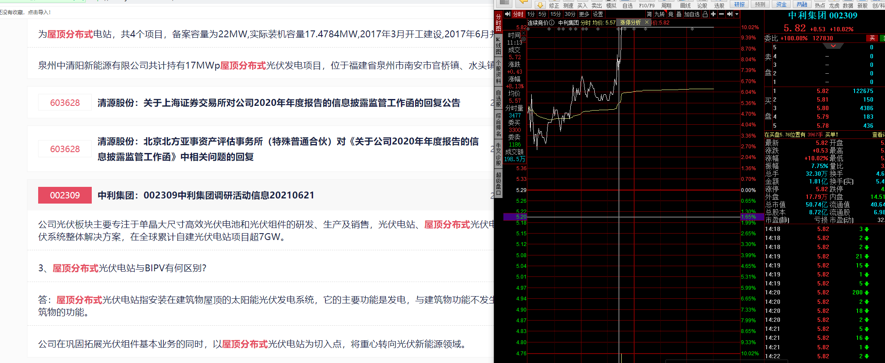Click the 热点 toolbar item

[x=820, y=6]
